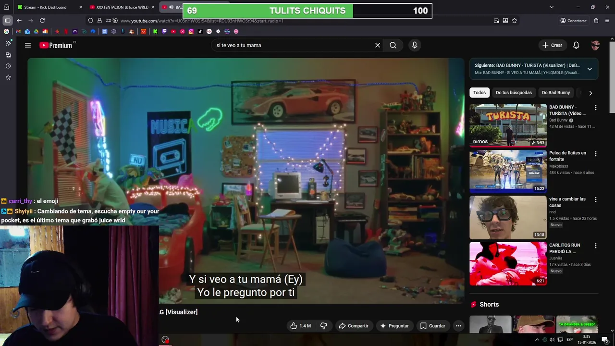
Task: Open the Kick bookmark icon
Action: (155, 31)
